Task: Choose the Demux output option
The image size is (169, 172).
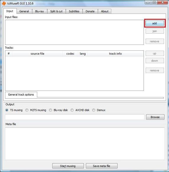Action: pyautogui.click(x=94, y=110)
